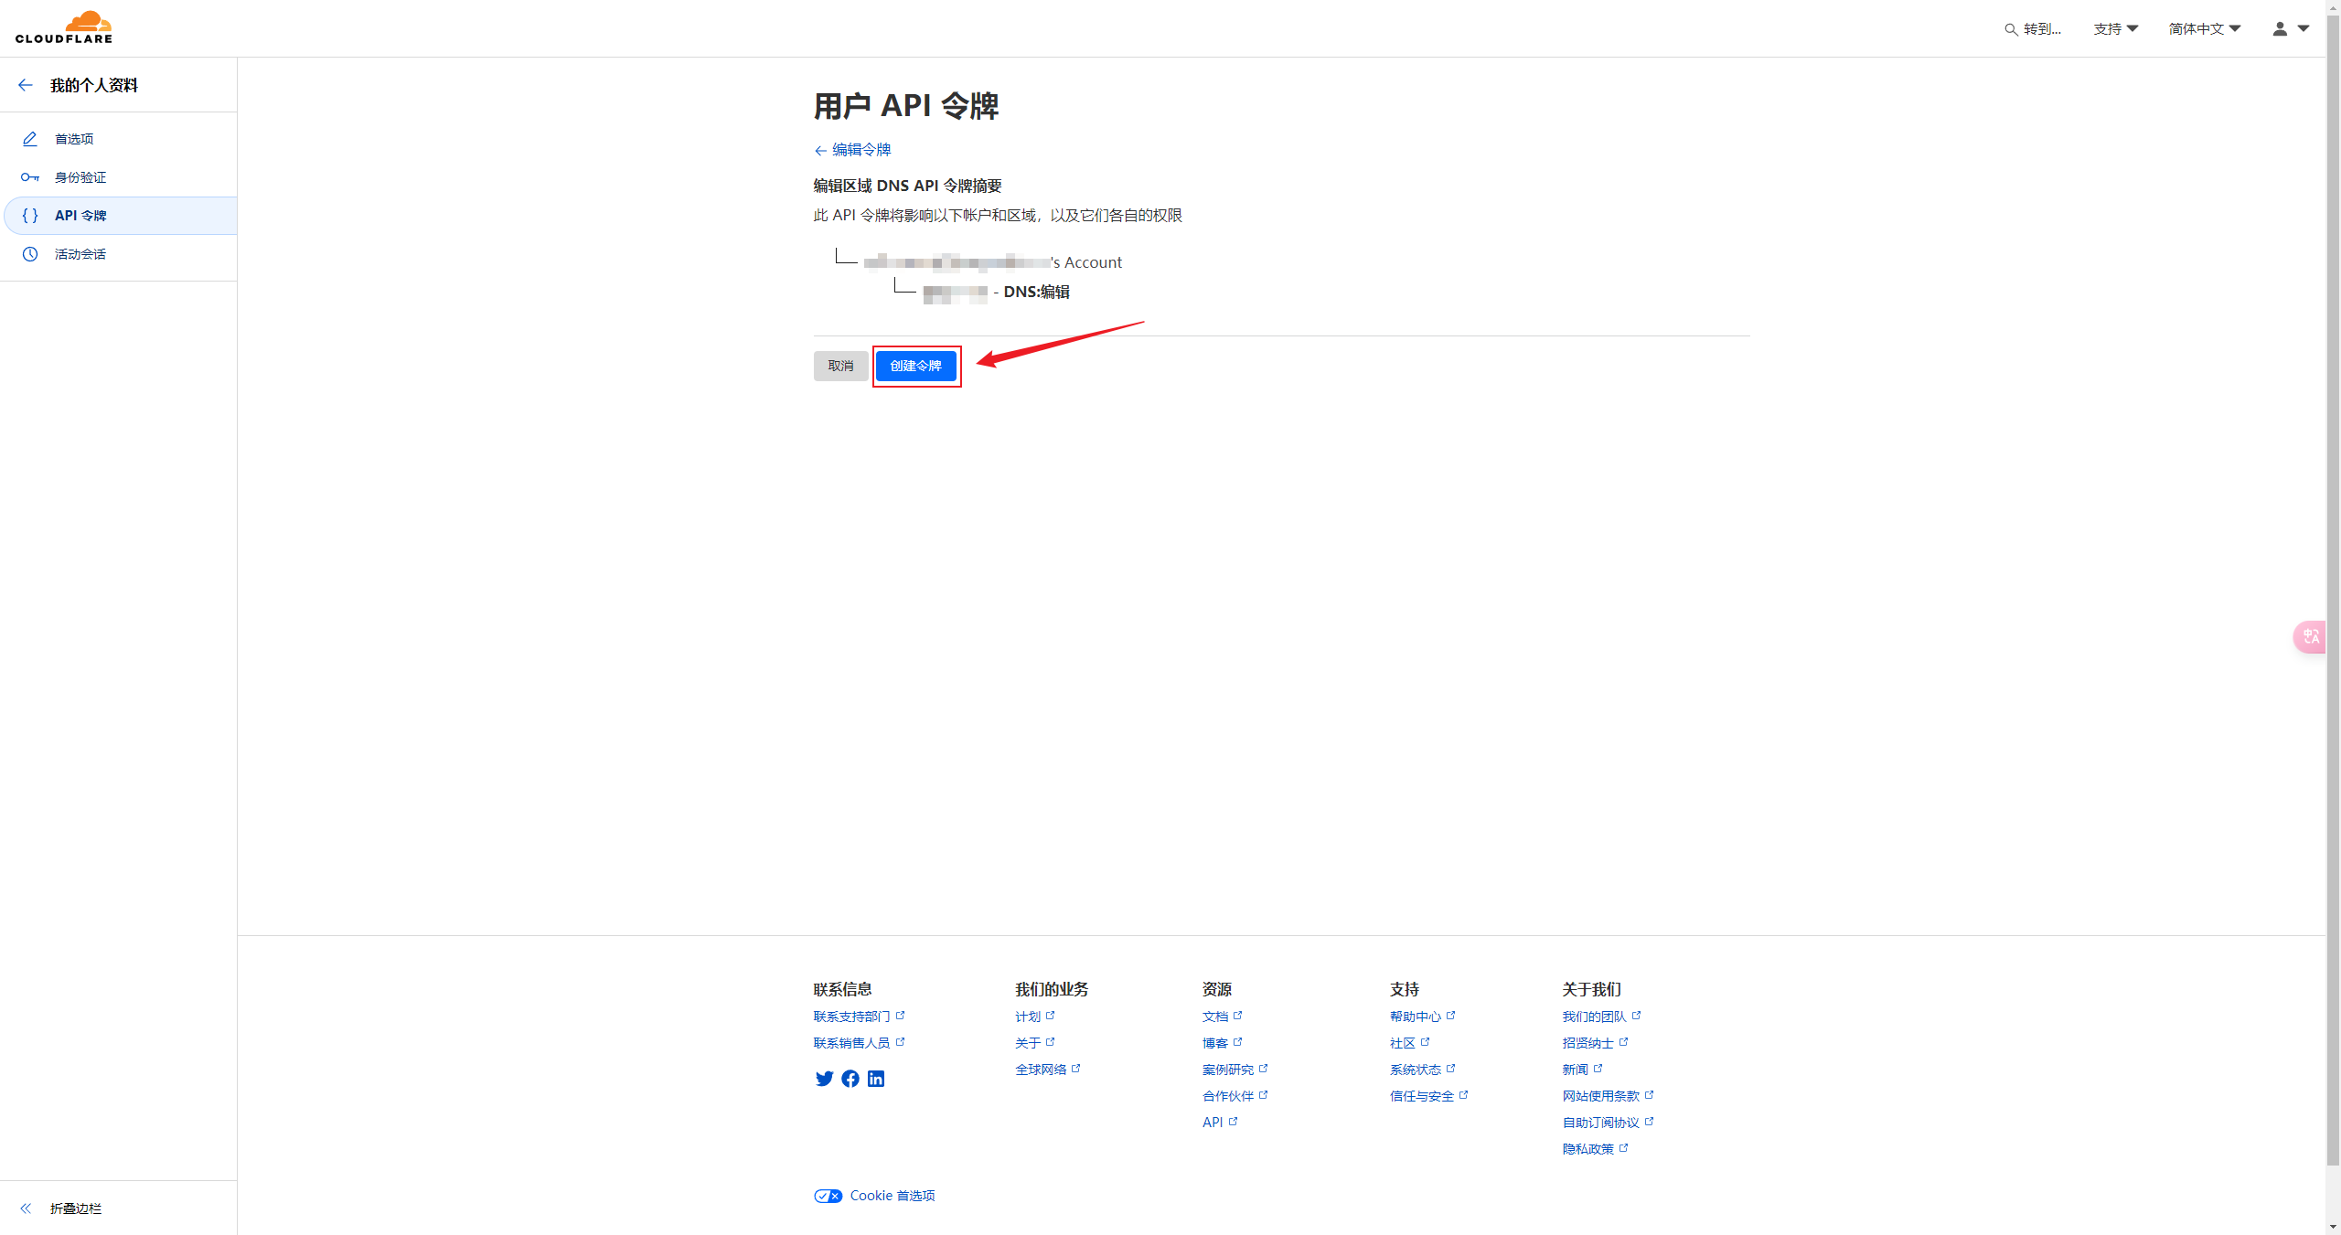The width and height of the screenshot is (2341, 1235).
Task: Click the 取消 button
Action: click(x=839, y=366)
